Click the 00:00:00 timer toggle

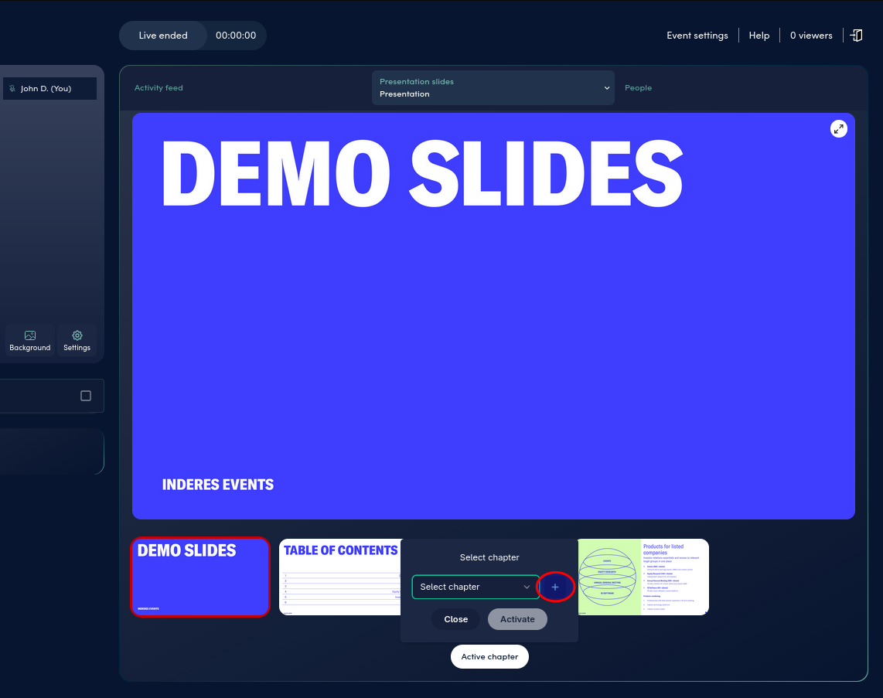click(236, 35)
